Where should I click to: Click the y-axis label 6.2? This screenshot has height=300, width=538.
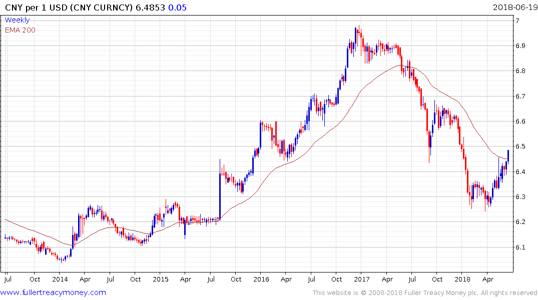click(520, 222)
